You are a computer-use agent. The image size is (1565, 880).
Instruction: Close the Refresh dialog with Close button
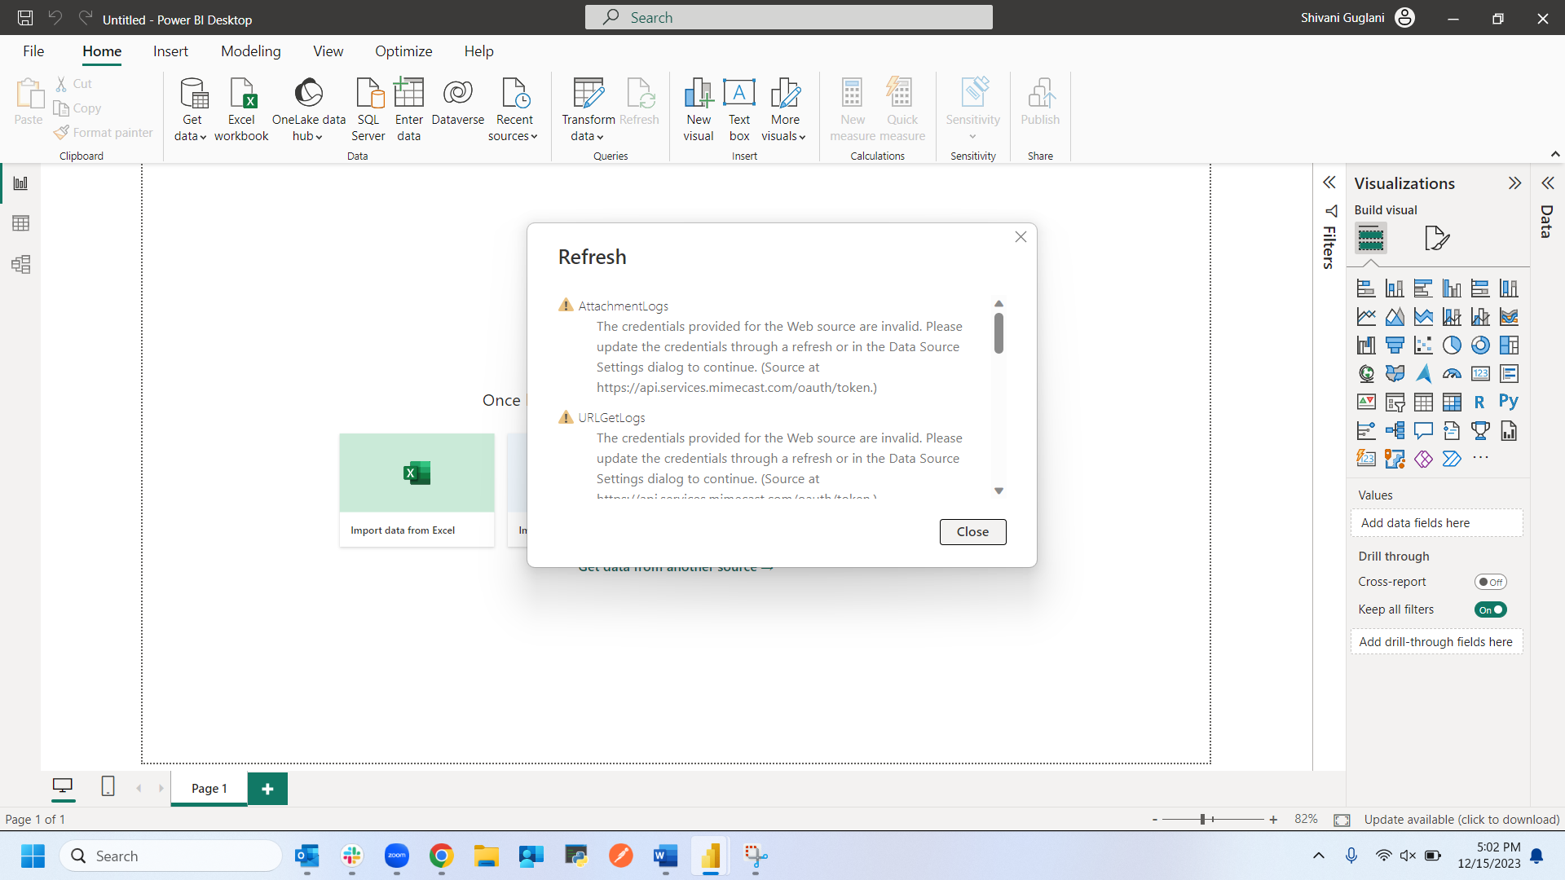tap(972, 532)
